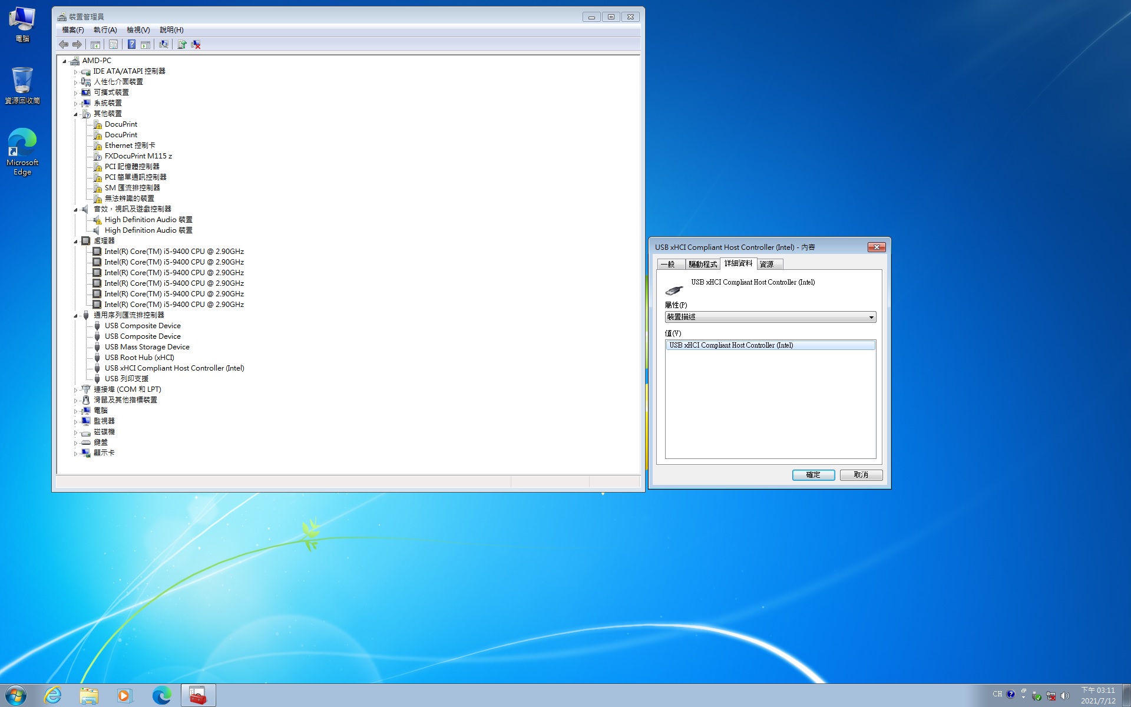Click the CH language bar indicator

pos(997,694)
